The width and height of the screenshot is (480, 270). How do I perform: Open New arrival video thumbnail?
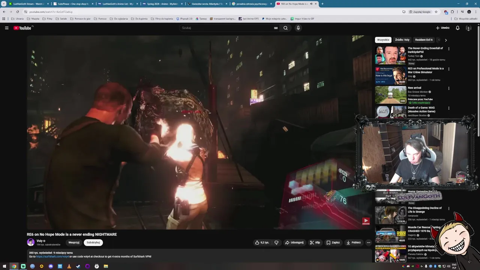point(390,95)
